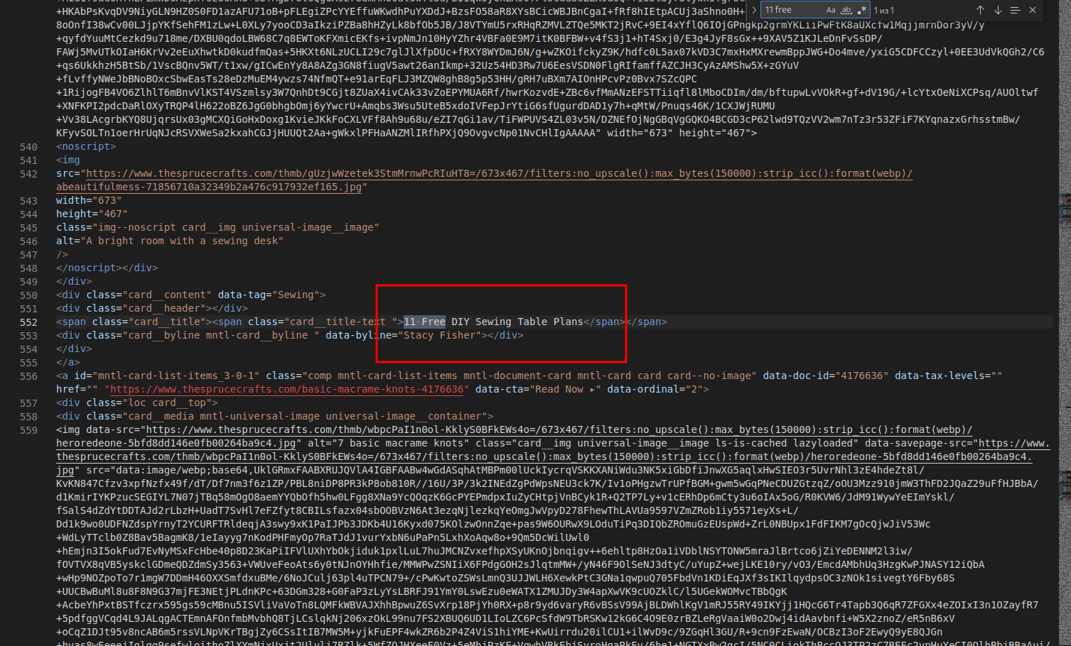Viewport: 1071px width, 646px height.
Task: Close the find widget
Action: point(1033,10)
